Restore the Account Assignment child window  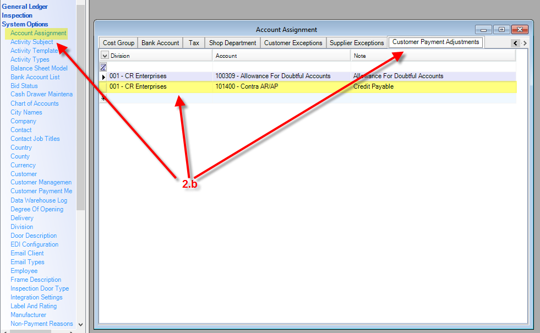[x=501, y=30]
